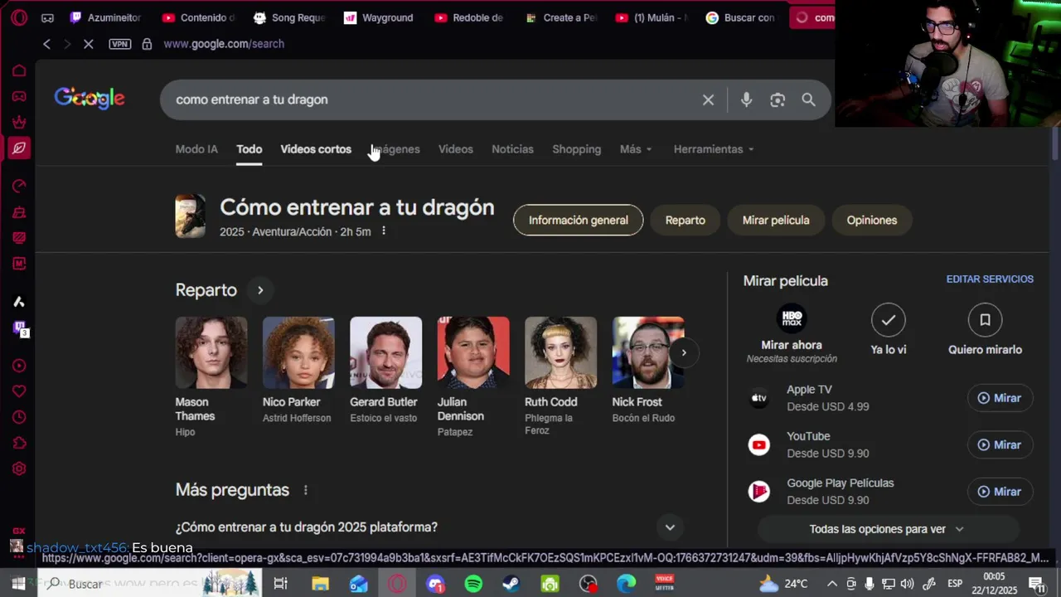Open the home icon in Opera sidebar
Image resolution: width=1061 pixels, height=597 pixels.
pos(18,70)
